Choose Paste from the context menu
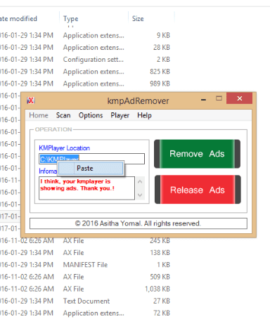 (91, 168)
